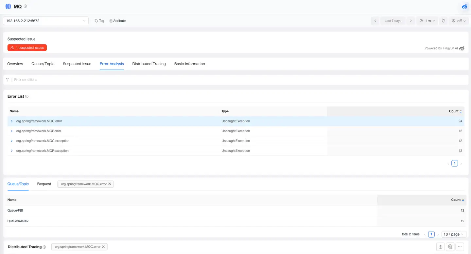This screenshot has height=254, width=471.
Task: Clear MQC.error tag in Distributed Tracing
Action: (103, 247)
